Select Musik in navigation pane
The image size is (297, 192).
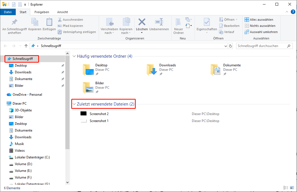(x=19, y=144)
